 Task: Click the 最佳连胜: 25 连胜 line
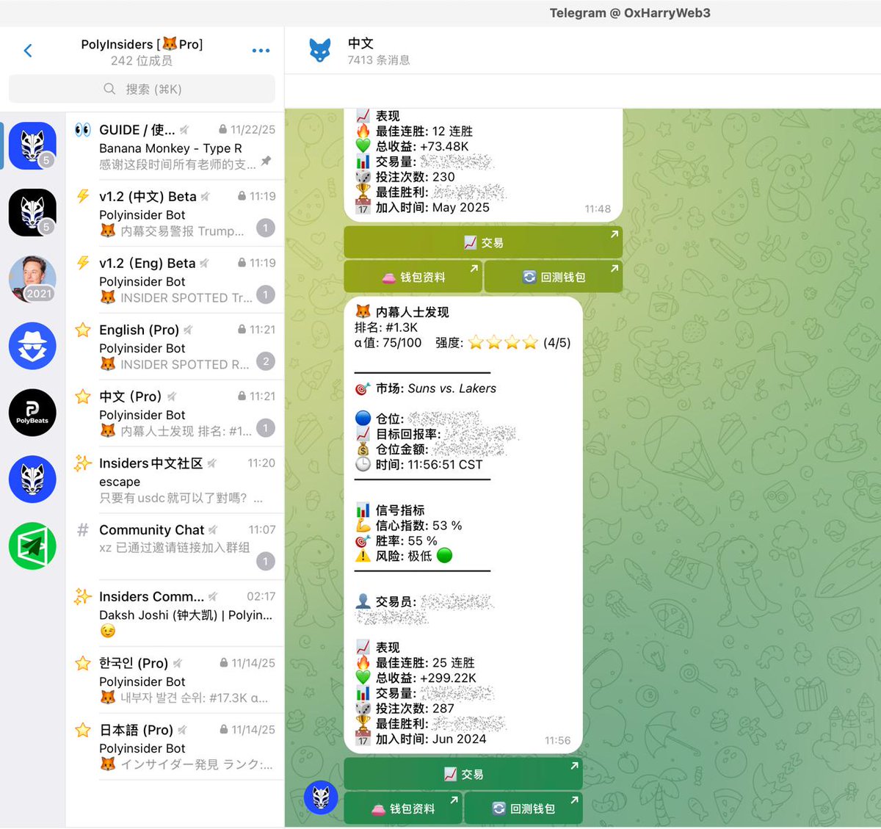pyautogui.click(x=415, y=662)
